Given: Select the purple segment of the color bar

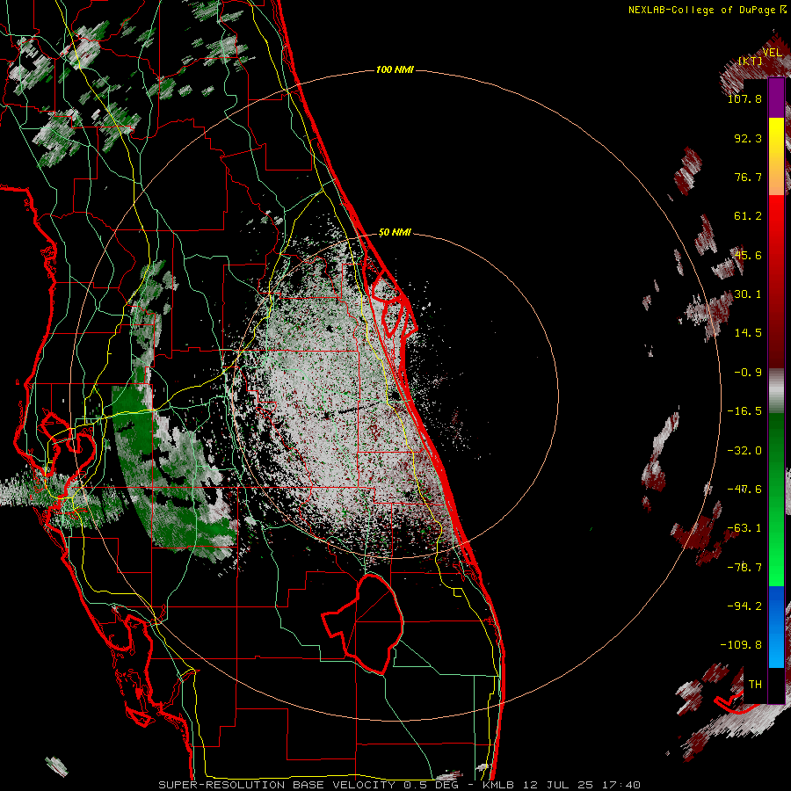Looking at the screenshot, I should click(x=776, y=98).
